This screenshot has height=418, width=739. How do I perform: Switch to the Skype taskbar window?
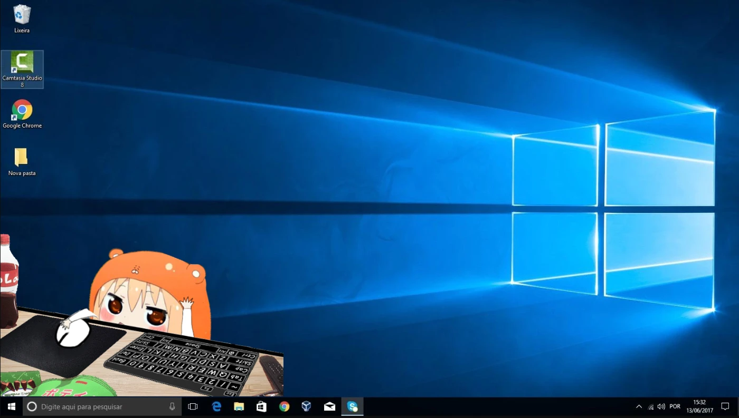click(352, 406)
